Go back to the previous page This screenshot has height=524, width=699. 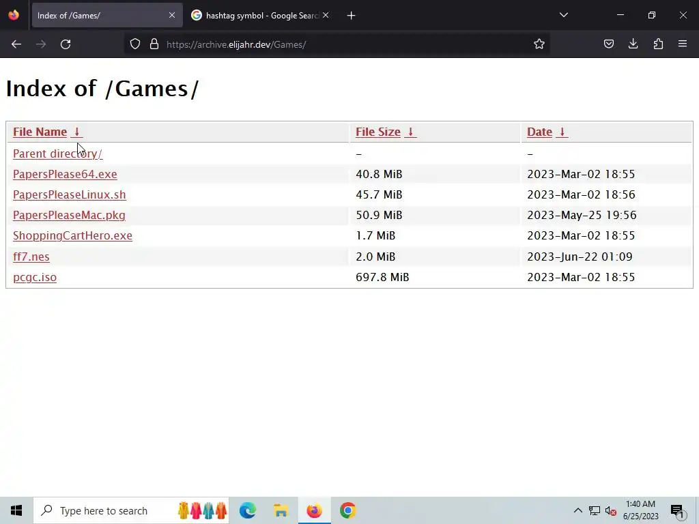tap(16, 44)
